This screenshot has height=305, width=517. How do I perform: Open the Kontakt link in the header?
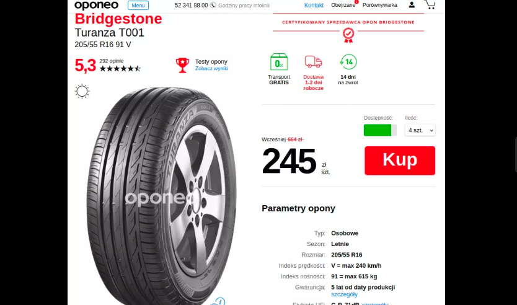pyautogui.click(x=314, y=6)
